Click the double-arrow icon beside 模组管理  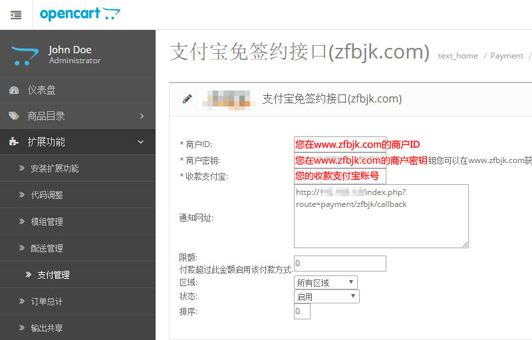[22, 222]
